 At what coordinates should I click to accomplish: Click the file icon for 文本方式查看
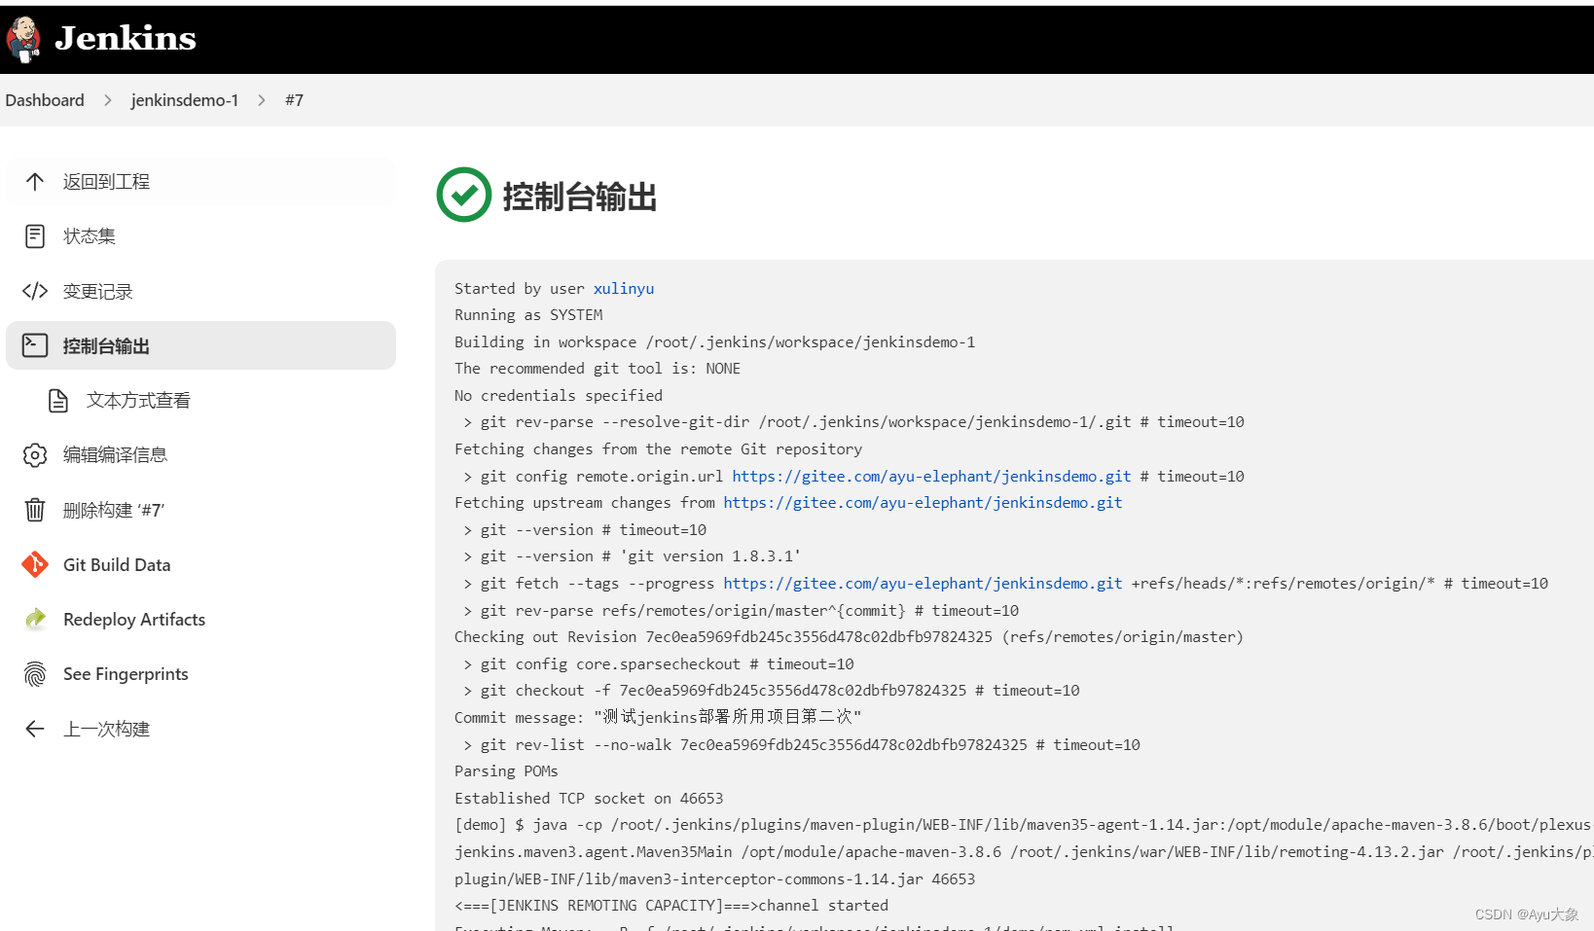(x=58, y=401)
